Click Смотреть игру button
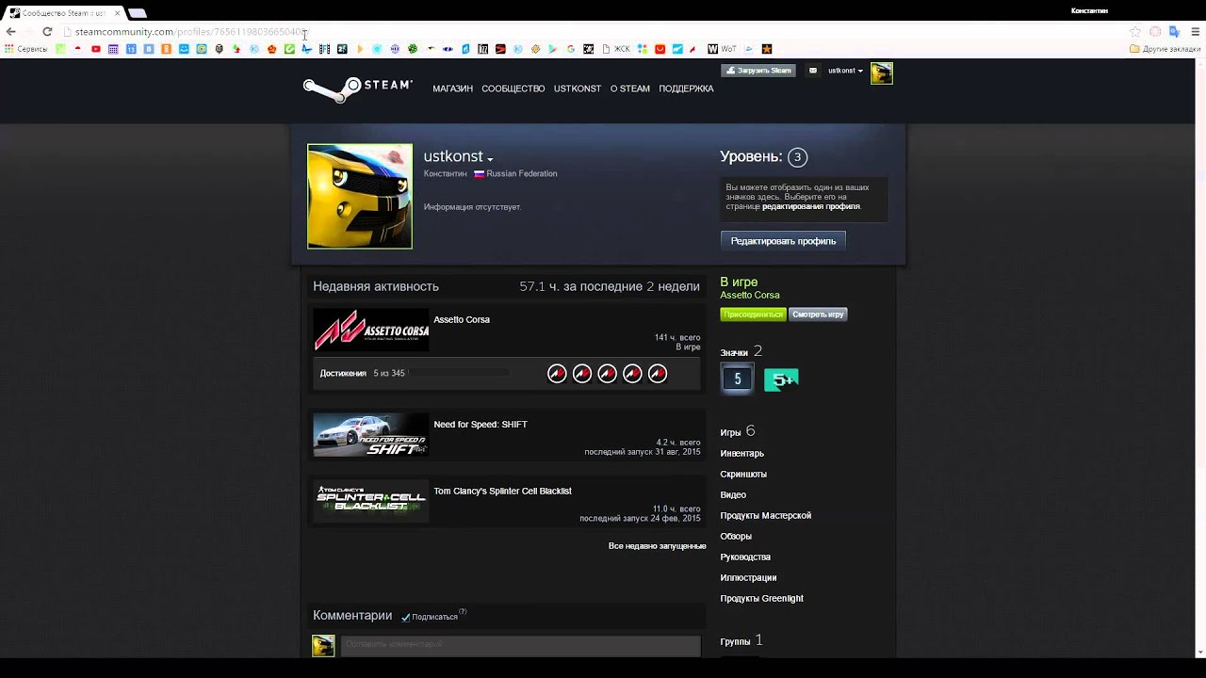Viewport: 1206px width, 678px height. (x=818, y=315)
